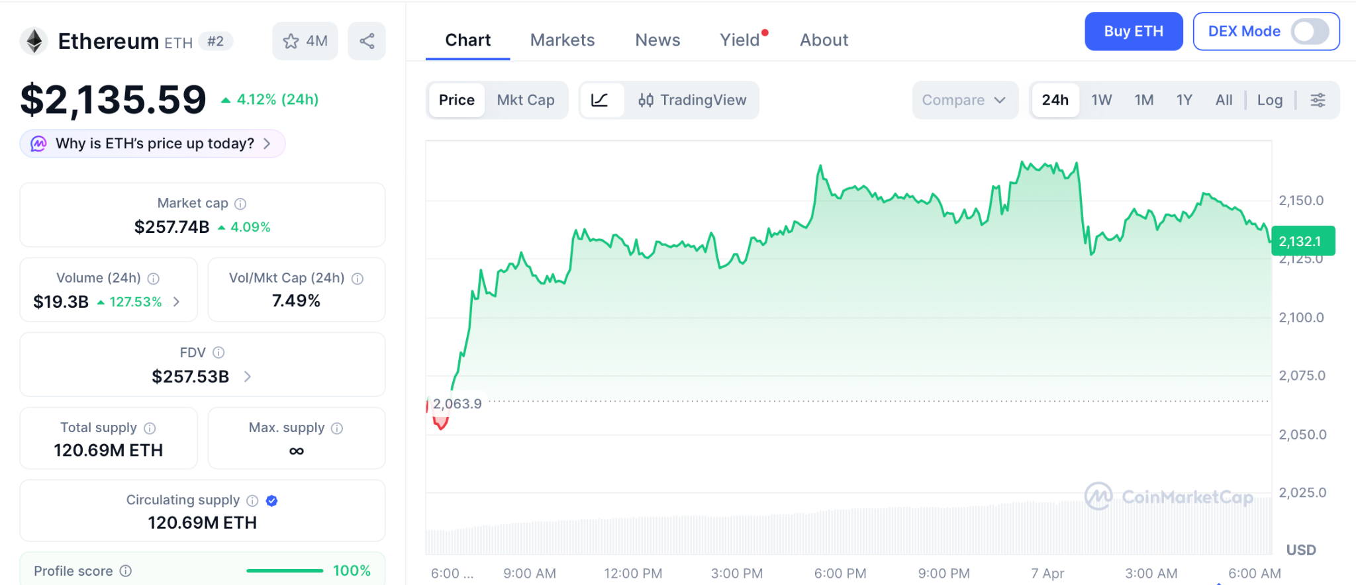This screenshot has height=585, width=1356.
Task: Click the Buy ETH button
Action: [x=1133, y=31]
